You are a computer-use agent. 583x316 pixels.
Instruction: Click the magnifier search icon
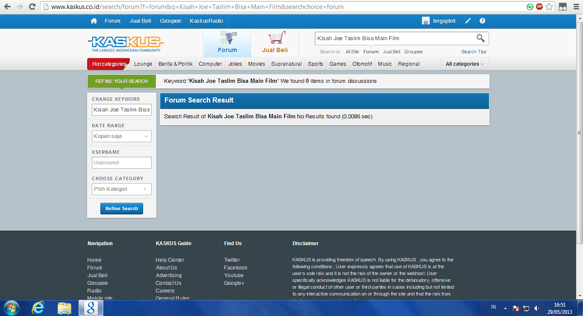(480, 38)
